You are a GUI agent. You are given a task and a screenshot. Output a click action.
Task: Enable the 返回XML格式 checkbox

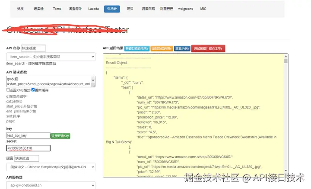pos(8,90)
